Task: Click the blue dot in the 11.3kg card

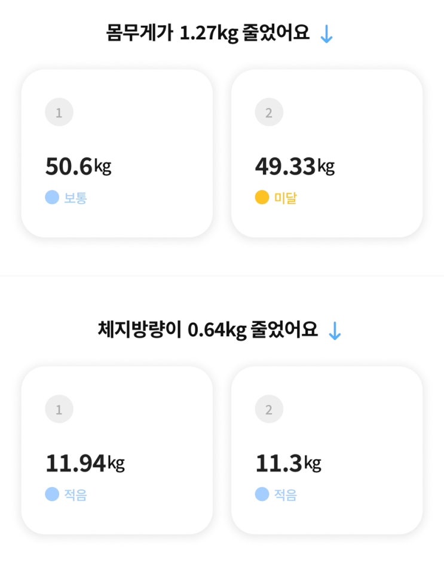Action: 262,494
